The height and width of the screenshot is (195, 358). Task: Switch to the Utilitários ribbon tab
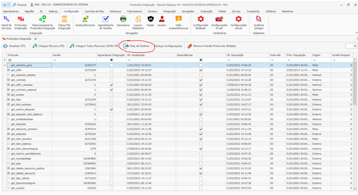pyautogui.click(x=270, y=11)
